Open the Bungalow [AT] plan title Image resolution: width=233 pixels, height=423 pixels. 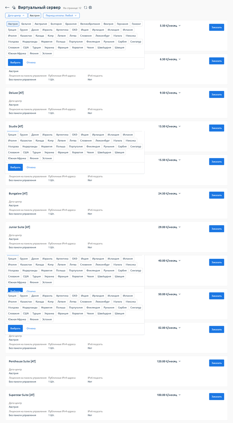(18, 194)
